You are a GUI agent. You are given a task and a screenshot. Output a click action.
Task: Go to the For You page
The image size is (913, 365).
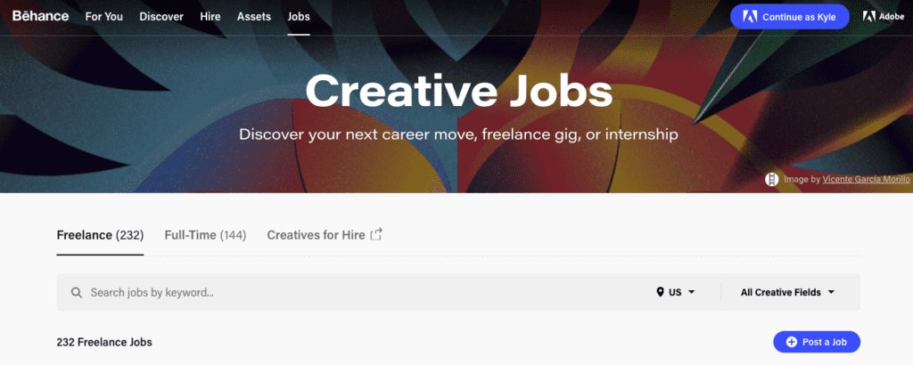tap(104, 17)
